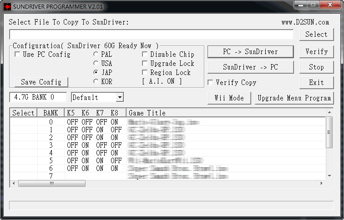Click the A.I. ON indicator text

point(162,81)
